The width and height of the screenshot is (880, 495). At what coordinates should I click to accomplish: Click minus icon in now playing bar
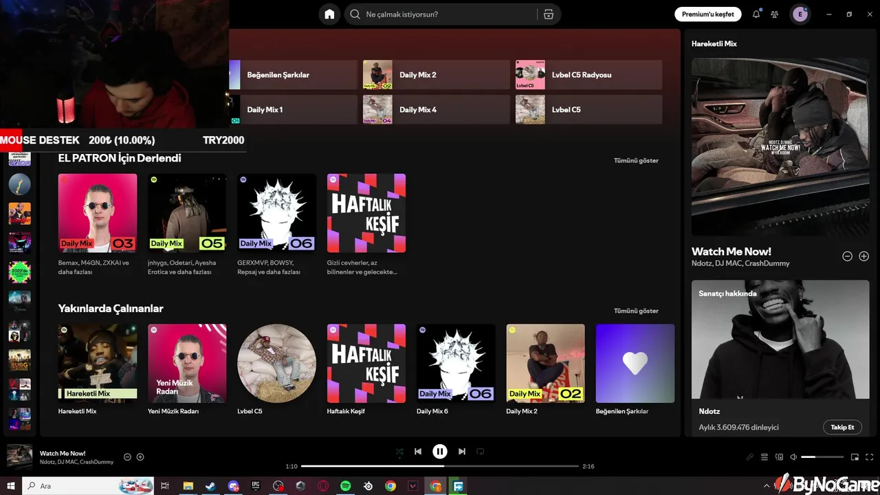127,457
